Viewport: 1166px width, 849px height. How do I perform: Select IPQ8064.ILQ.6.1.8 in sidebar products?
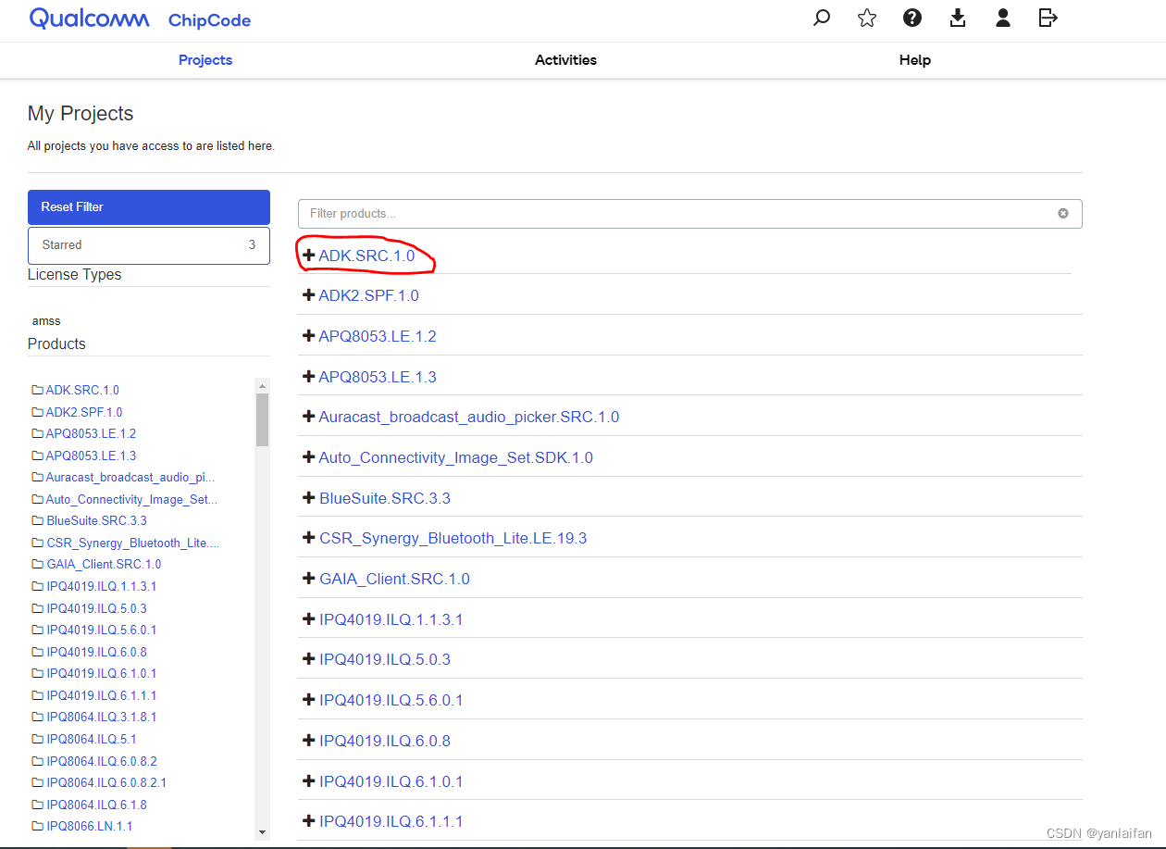[96, 805]
